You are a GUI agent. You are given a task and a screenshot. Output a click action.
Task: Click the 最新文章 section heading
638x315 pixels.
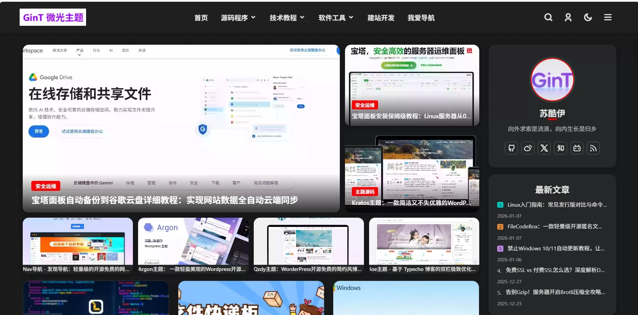pos(552,190)
